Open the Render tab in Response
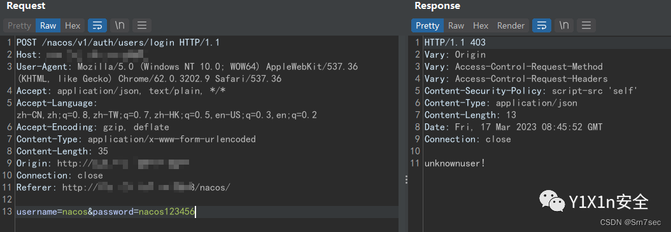The image size is (671, 232). (511, 25)
